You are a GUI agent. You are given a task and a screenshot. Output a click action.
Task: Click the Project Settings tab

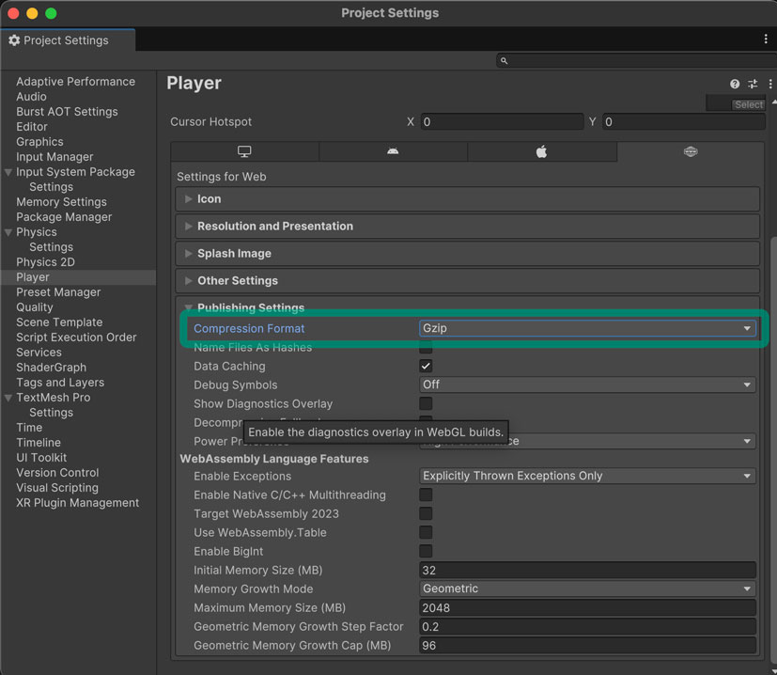(x=68, y=40)
